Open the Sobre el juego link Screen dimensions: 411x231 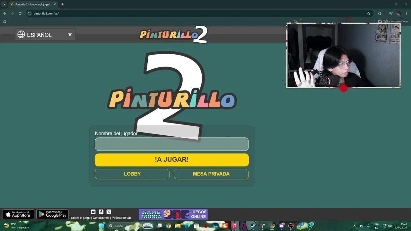pos(81,218)
